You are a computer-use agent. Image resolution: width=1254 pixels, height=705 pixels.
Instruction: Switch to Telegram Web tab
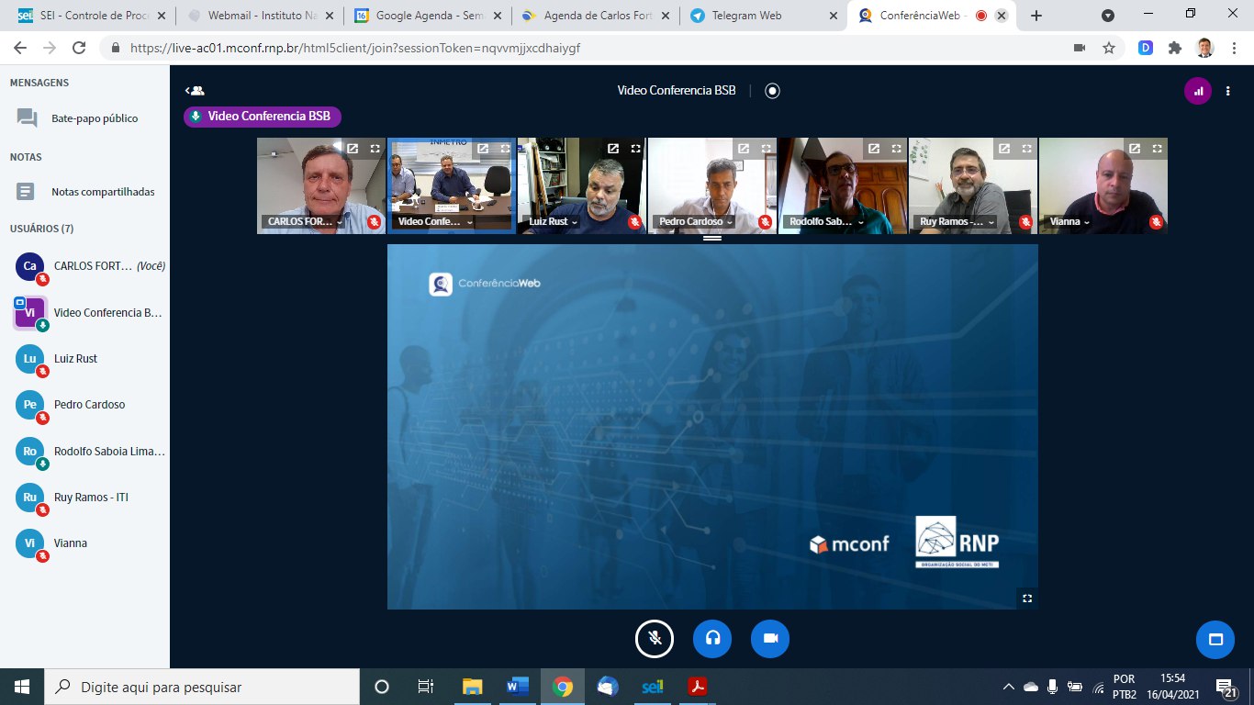pyautogui.click(x=763, y=16)
